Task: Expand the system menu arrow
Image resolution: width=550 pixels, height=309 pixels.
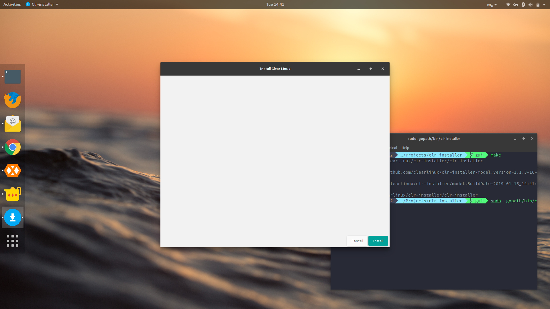Action: click(x=544, y=5)
